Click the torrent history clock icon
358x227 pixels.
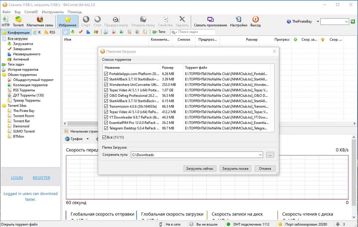coord(106,32)
